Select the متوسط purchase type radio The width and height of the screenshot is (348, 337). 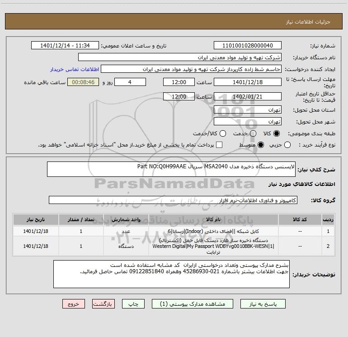[261, 145]
